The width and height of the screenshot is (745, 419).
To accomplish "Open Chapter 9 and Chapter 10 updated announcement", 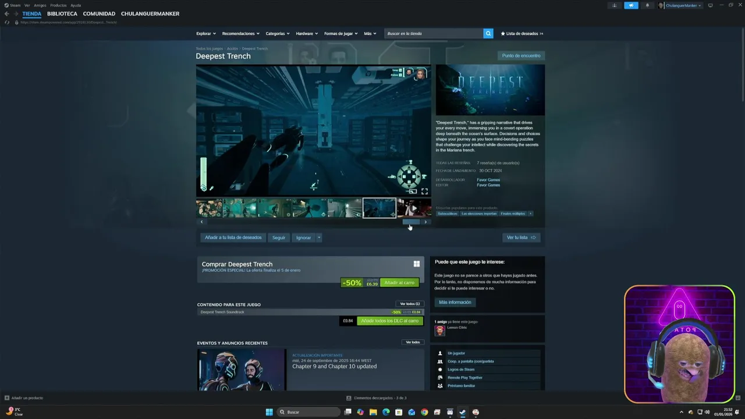I will click(x=334, y=367).
